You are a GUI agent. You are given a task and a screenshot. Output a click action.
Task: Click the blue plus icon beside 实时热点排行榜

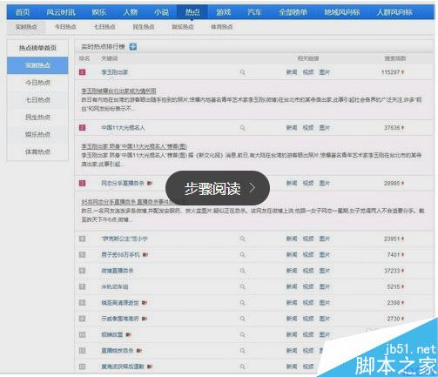point(133,46)
